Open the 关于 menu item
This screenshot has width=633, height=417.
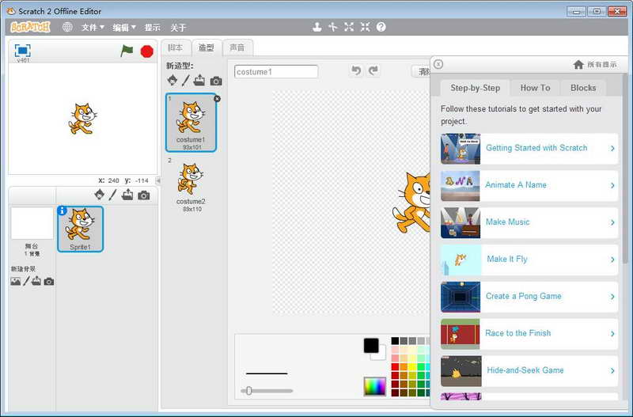tap(178, 28)
